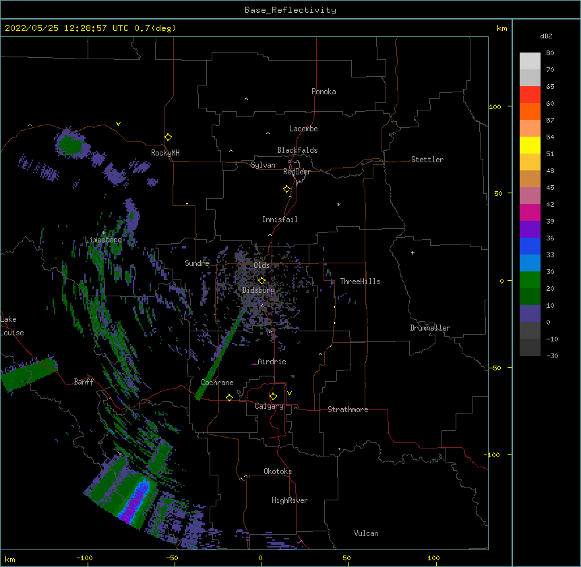Screen dimensions: 581x567
Task: Pick the pink 42-45 dBZ legend color
Action: click(x=530, y=195)
